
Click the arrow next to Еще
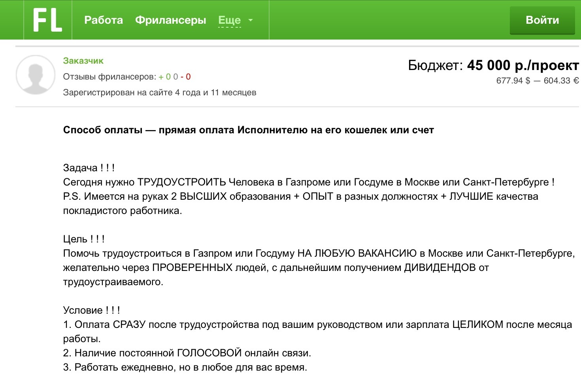(250, 20)
